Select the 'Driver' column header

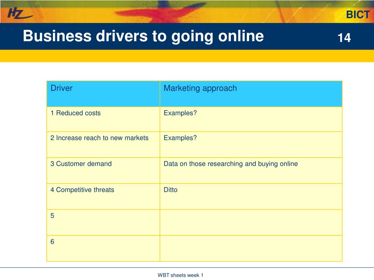103,94
